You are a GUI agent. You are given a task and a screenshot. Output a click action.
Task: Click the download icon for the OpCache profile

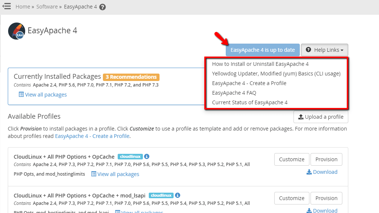point(309,172)
